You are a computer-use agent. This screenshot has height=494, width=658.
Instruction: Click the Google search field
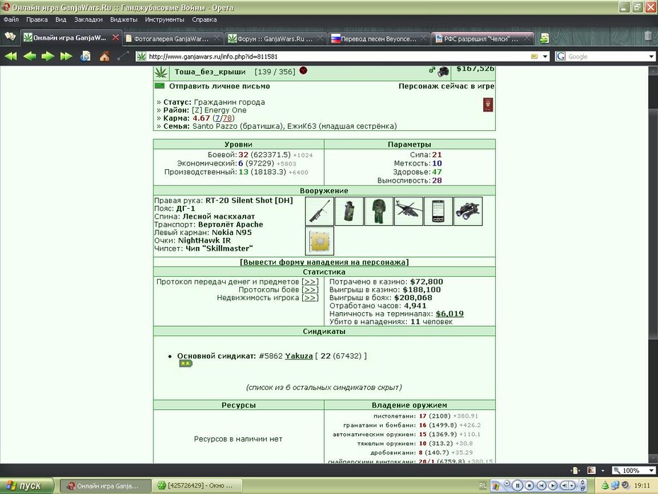[607, 56]
